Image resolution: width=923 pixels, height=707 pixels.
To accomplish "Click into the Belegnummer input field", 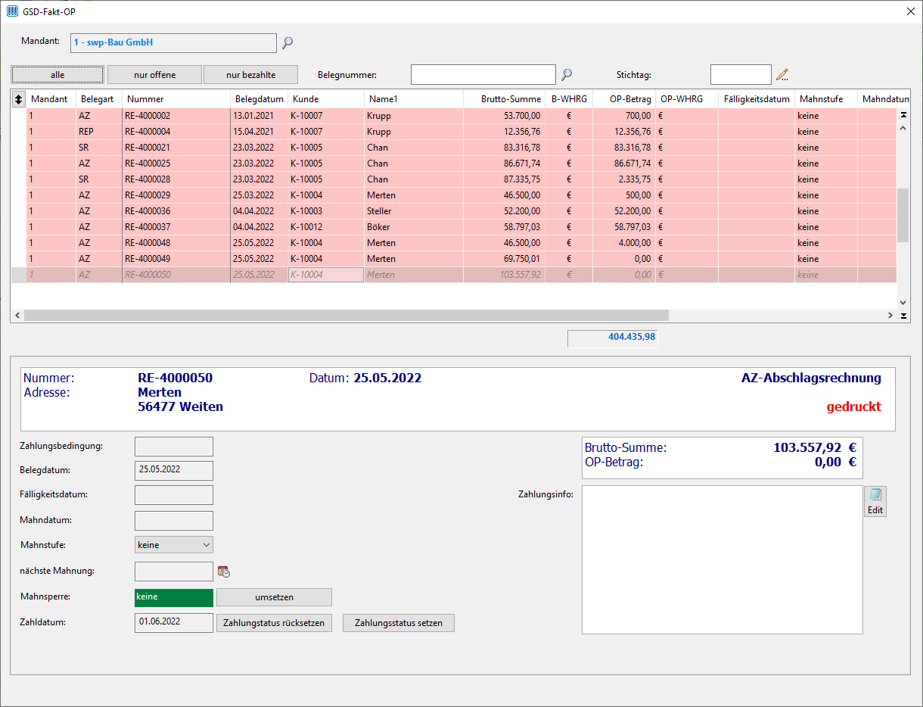I will 483,74.
